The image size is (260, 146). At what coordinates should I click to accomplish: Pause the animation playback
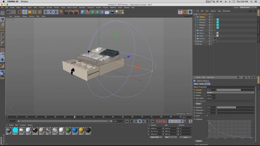pyautogui.click(x=140, y=121)
